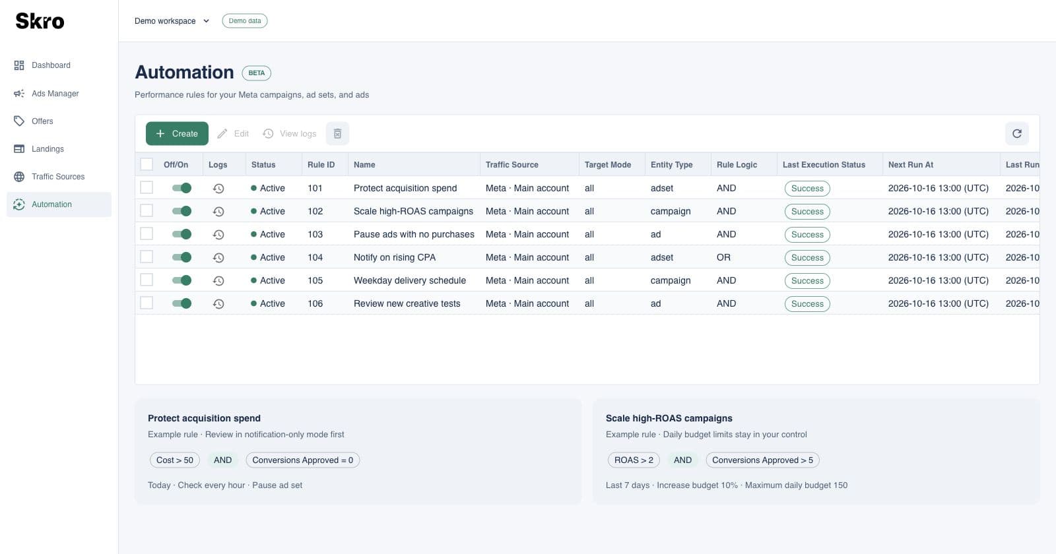Click the refresh icon above the table
1056x554 pixels.
pos(1016,133)
